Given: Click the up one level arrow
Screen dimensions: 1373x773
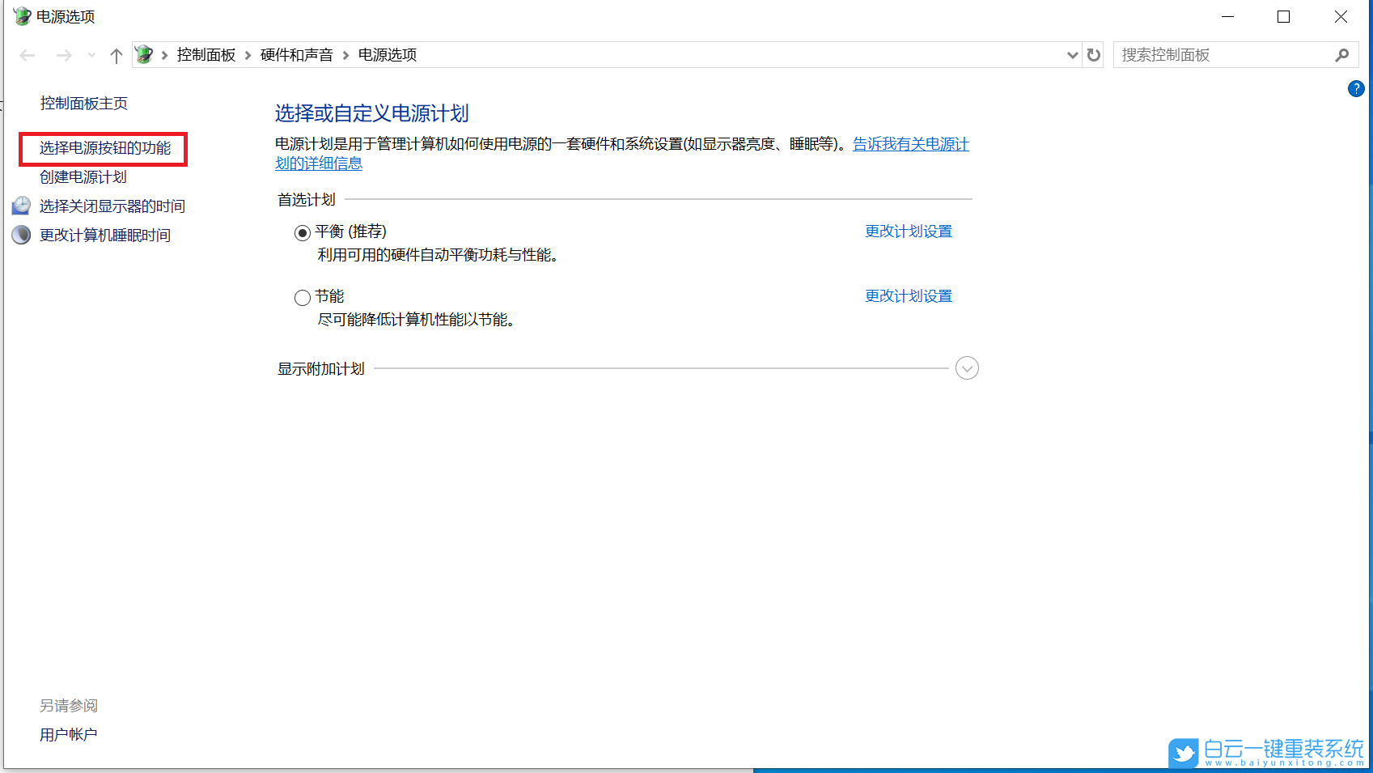Looking at the screenshot, I should click(116, 54).
